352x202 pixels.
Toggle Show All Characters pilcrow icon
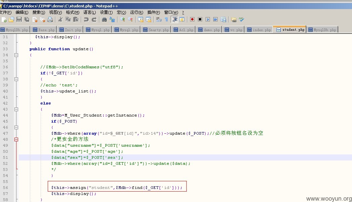(x=166, y=20)
